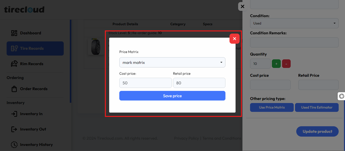Click the modal Retail price field
This screenshot has width=345, height=151.
199,83
